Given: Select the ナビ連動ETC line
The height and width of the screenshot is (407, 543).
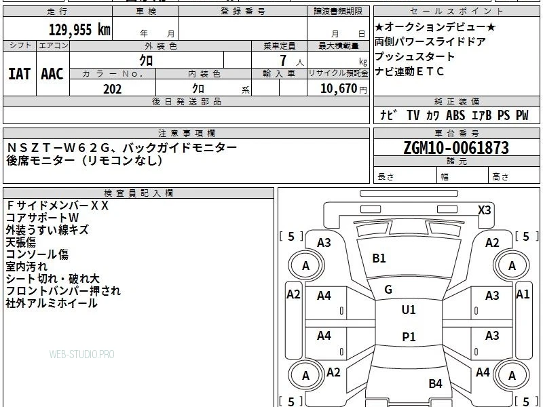Looking at the screenshot, I should pyautogui.click(x=409, y=71).
